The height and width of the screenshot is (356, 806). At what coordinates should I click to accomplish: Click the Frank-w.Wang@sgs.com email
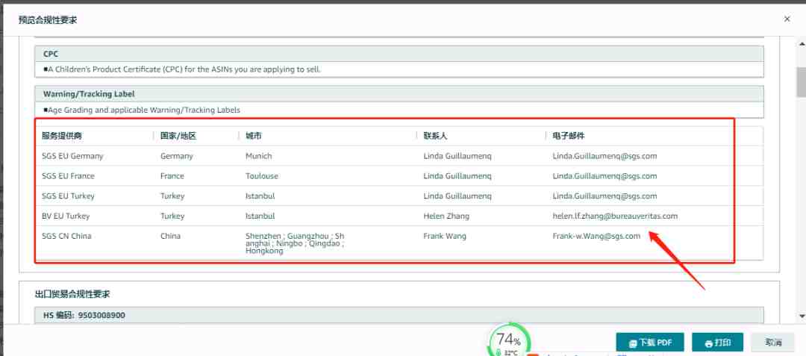596,236
